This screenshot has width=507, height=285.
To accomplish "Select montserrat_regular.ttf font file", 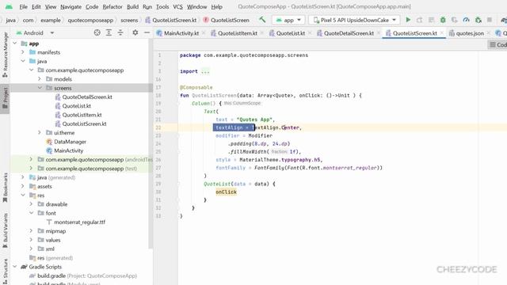I will [79, 222].
